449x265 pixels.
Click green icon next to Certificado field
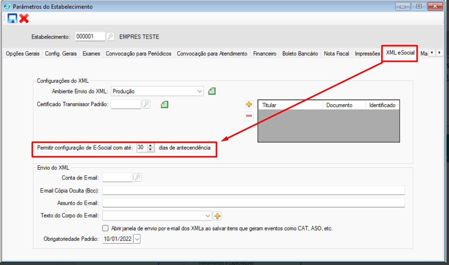pyautogui.click(x=165, y=104)
